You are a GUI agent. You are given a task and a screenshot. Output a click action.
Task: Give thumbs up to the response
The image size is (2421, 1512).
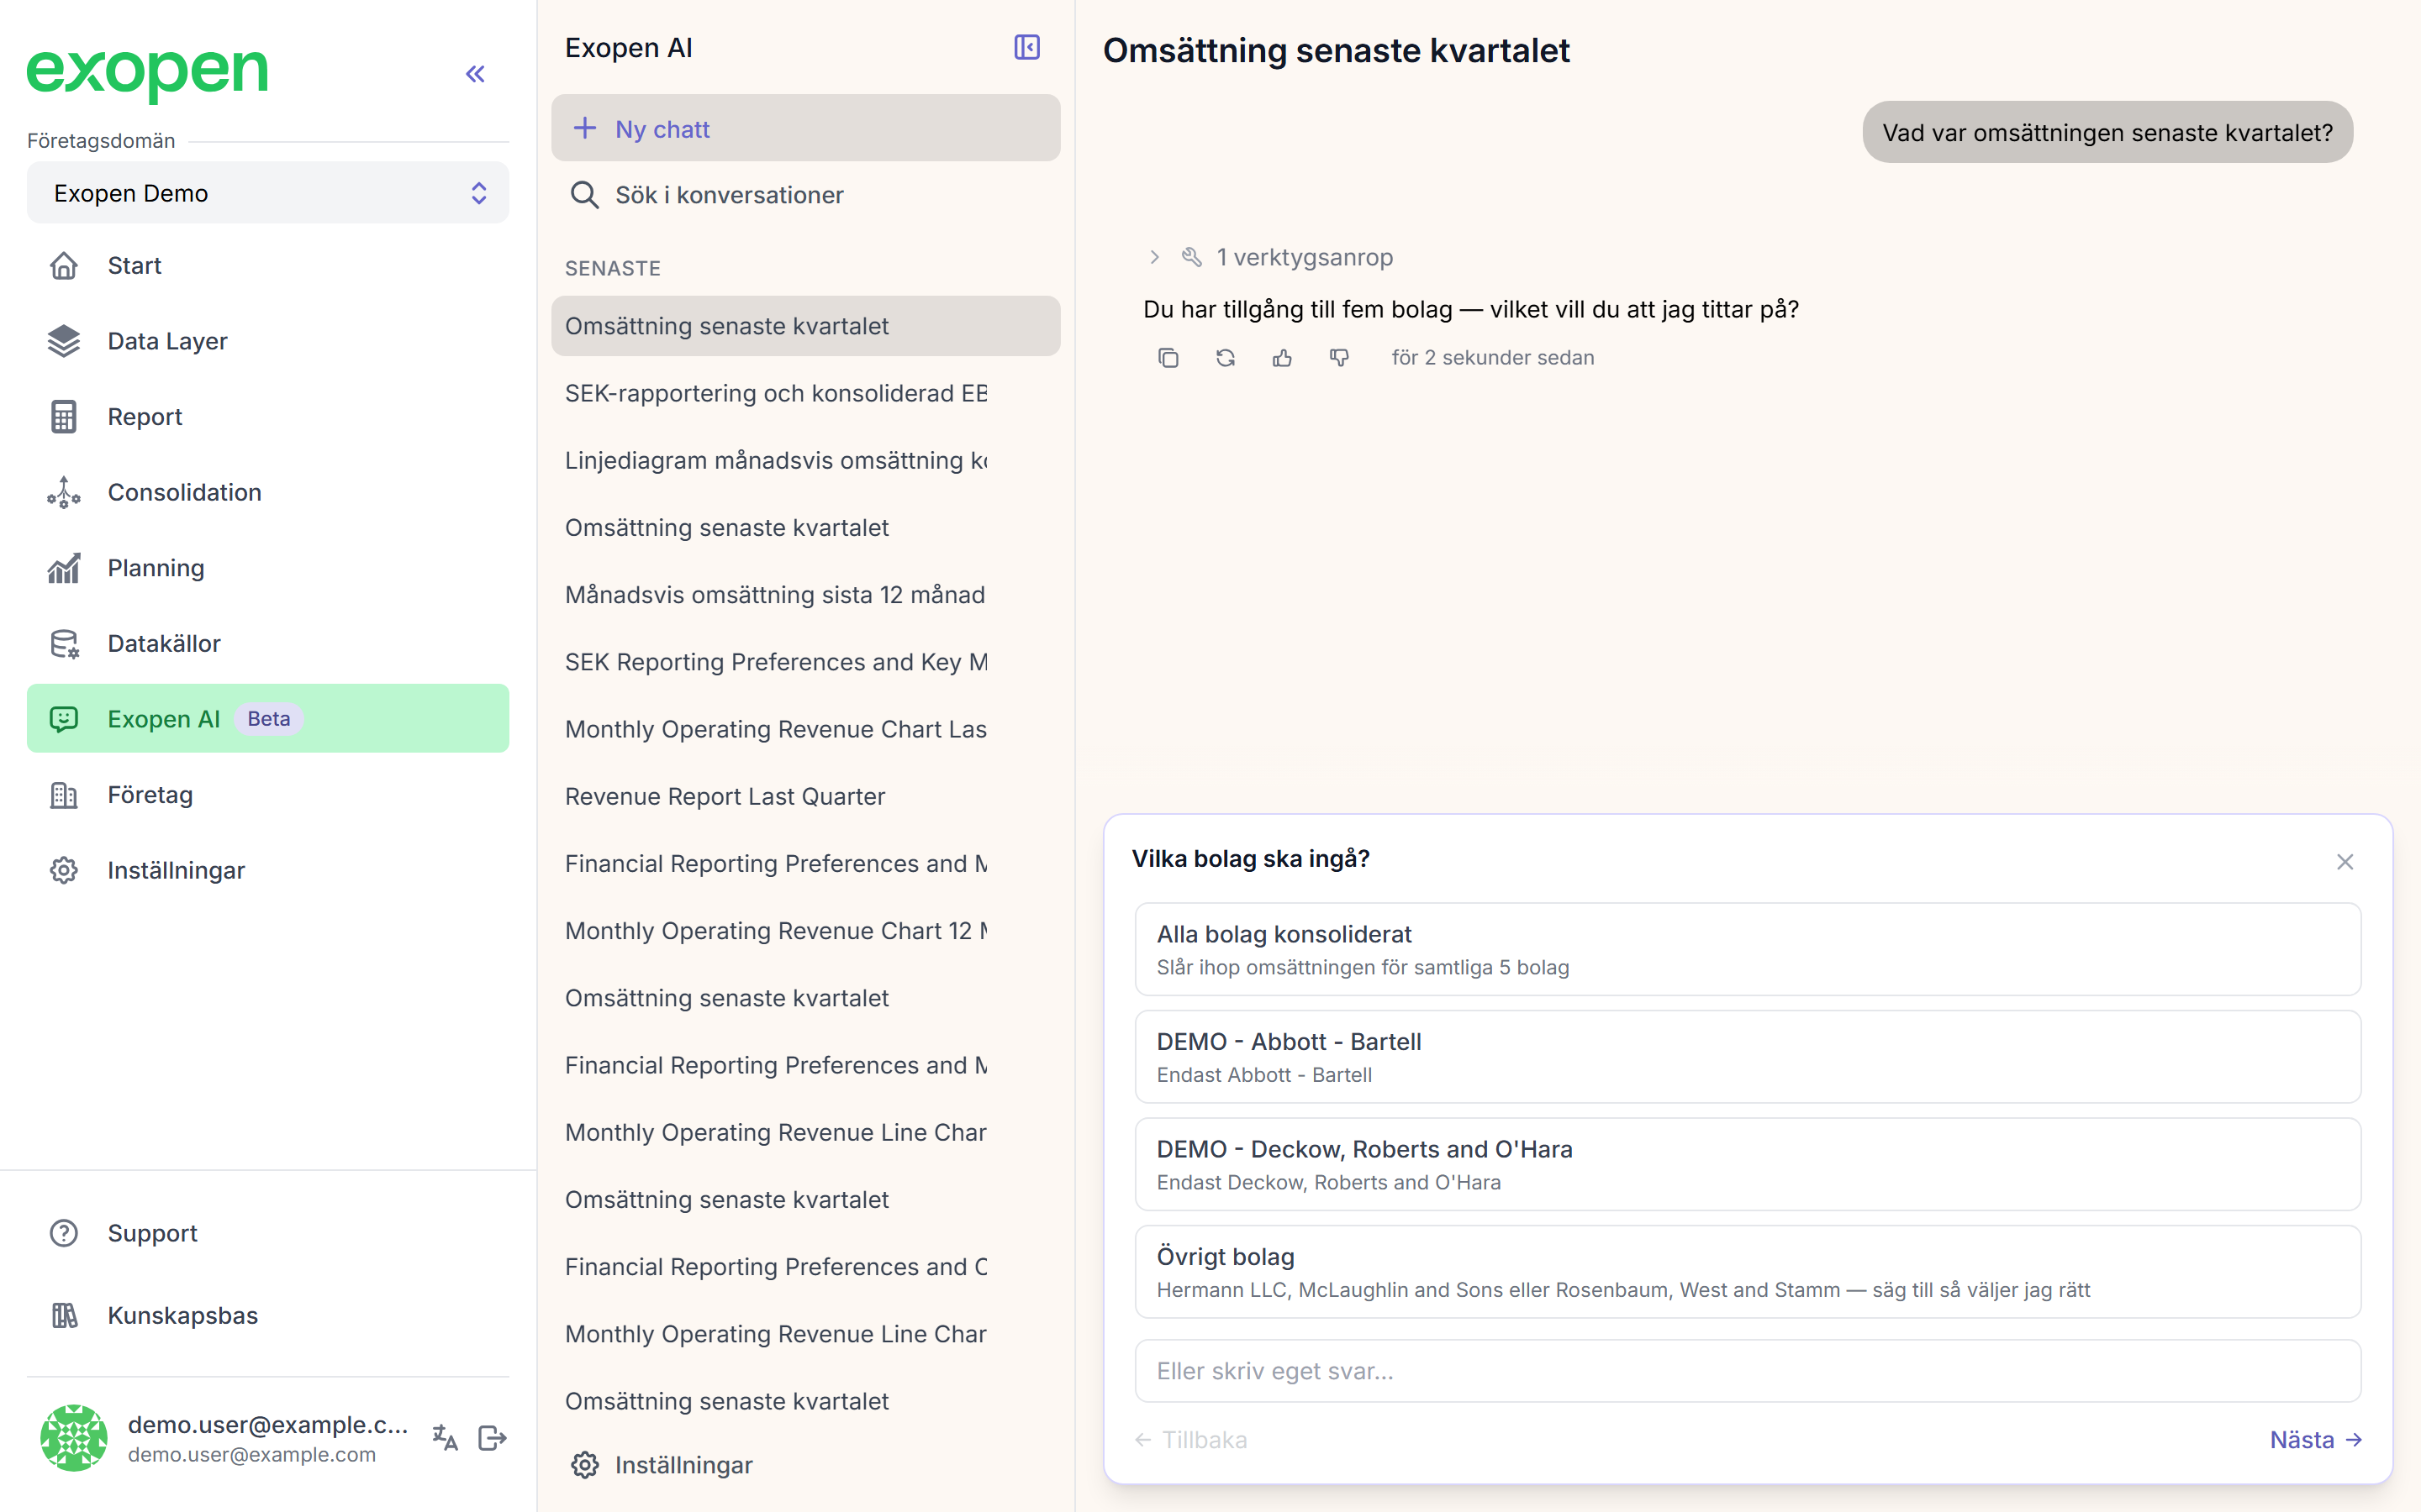click(x=1281, y=358)
